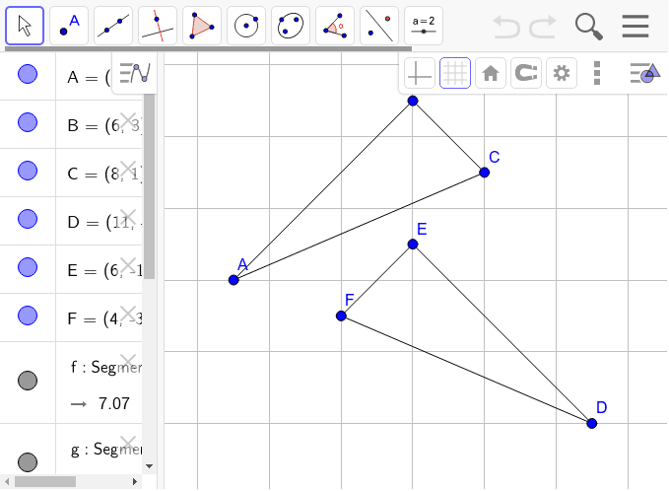Click the algebra horizontal scrollbar thumb
The image size is (669, 491).
coord(45,481)
